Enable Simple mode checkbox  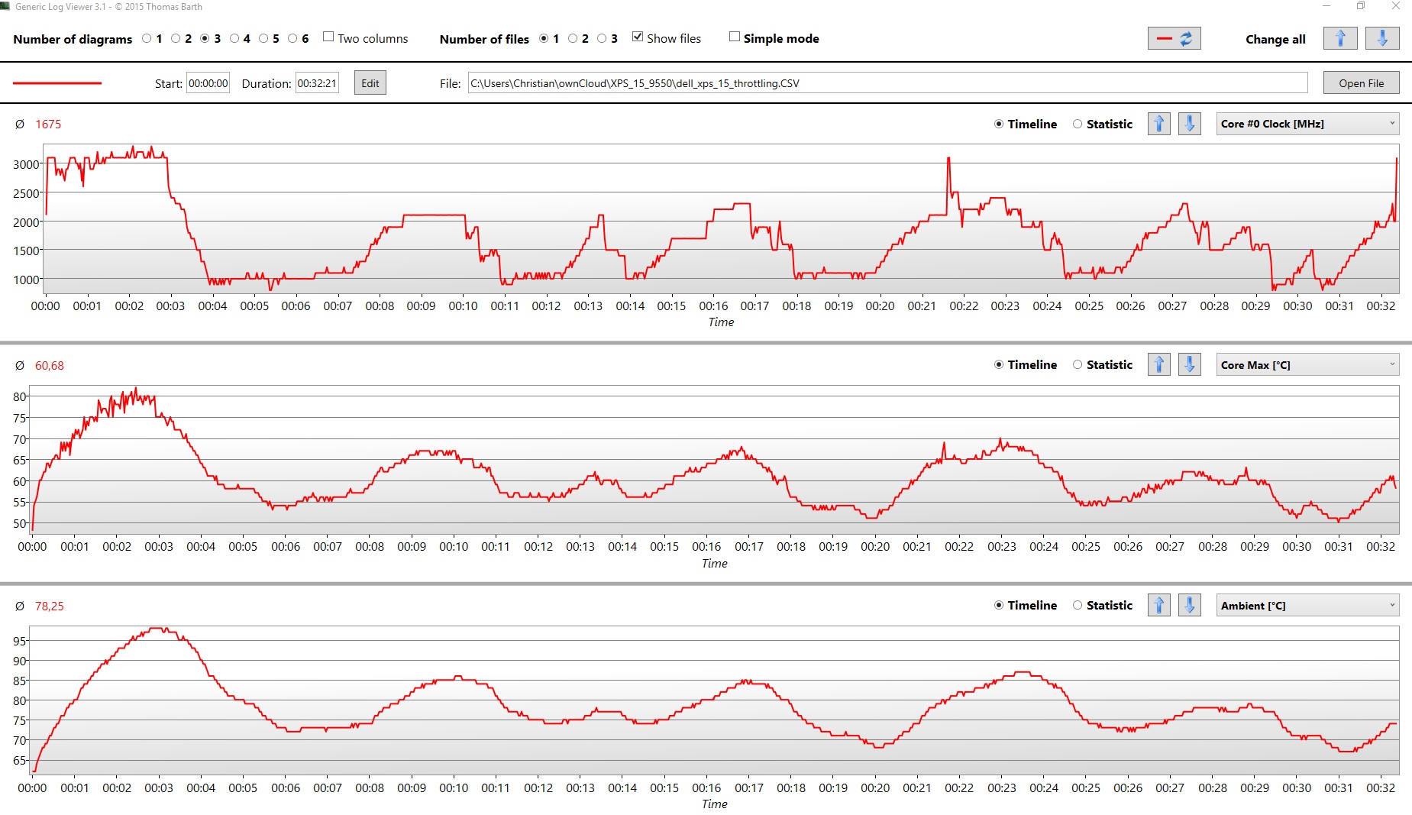pos(735,37)
